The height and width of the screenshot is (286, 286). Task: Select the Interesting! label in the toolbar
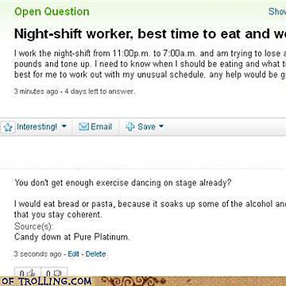pos(37,127)
